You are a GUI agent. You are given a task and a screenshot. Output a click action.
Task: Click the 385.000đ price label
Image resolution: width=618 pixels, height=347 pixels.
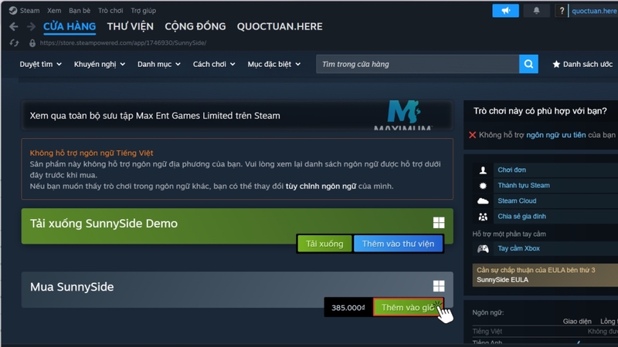point(348,308)
